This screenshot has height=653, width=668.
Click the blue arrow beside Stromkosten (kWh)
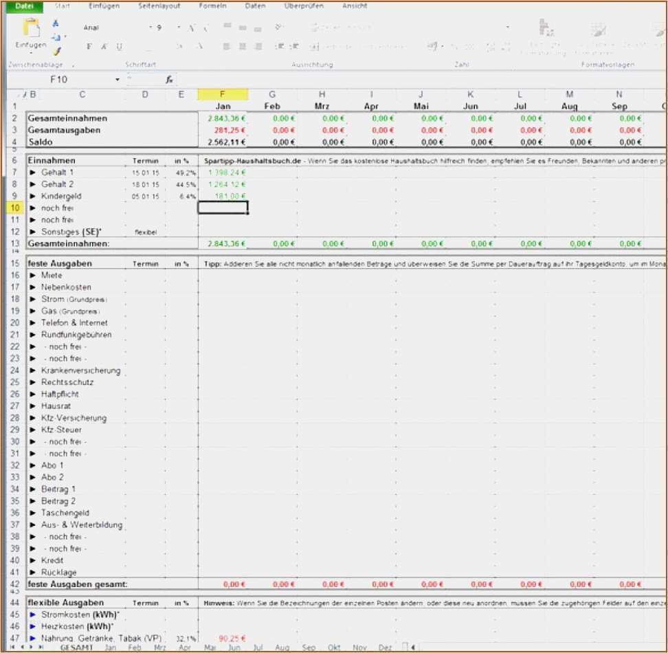point(32,615)
